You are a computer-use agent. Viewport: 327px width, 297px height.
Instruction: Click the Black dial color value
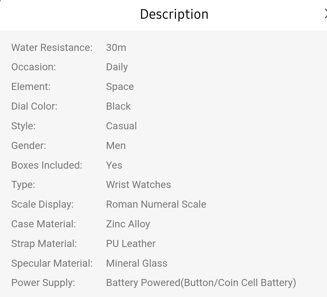(118, 106)
